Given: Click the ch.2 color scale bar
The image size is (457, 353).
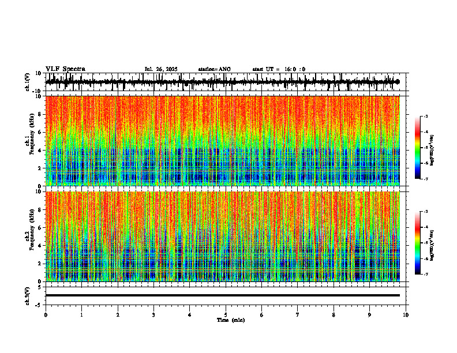Looking at the screenshot, I should (x=417, y=243).
